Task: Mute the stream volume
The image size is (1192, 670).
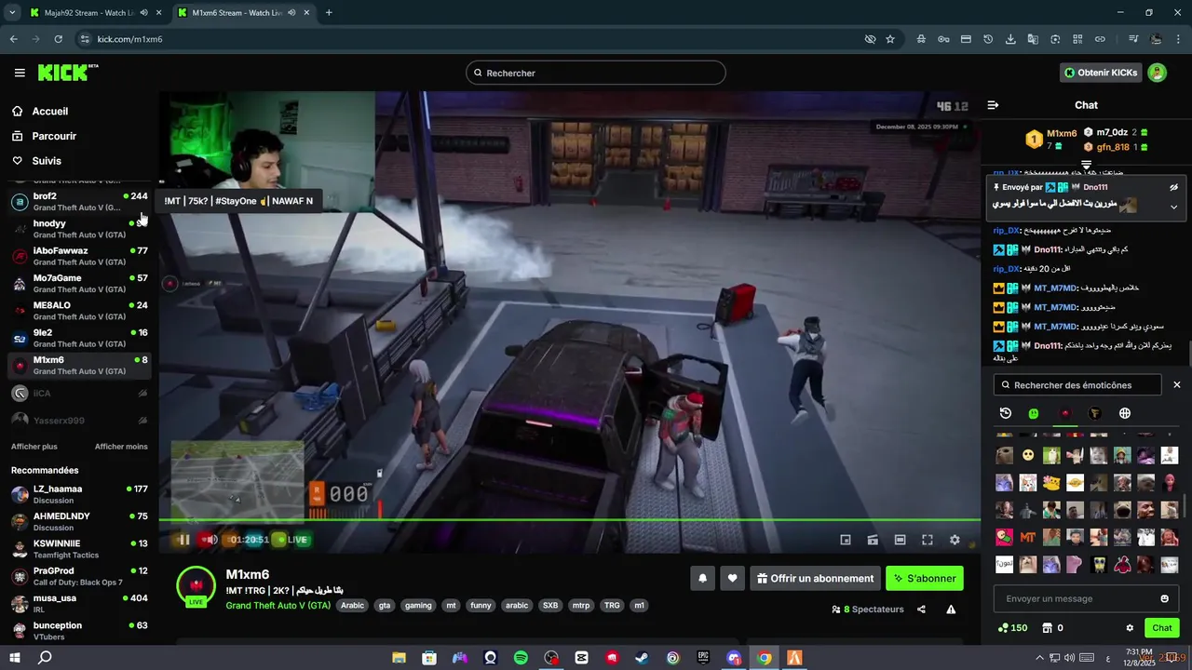Action: [x=211, y=540]
